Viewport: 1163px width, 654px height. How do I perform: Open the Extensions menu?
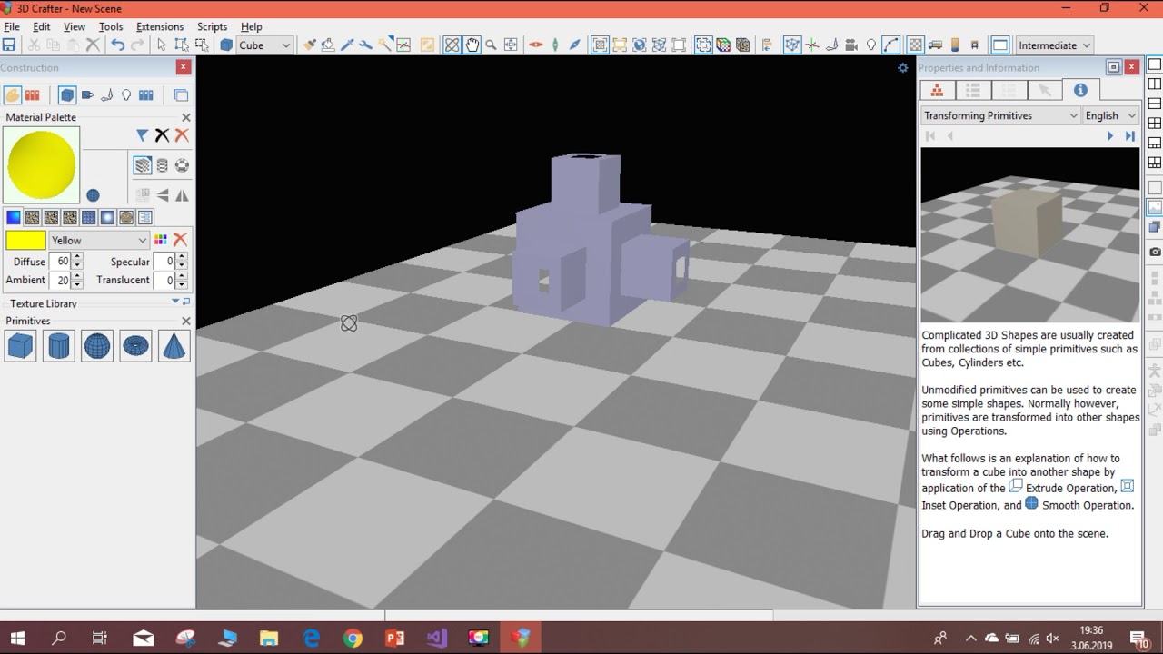pos(160,26)
